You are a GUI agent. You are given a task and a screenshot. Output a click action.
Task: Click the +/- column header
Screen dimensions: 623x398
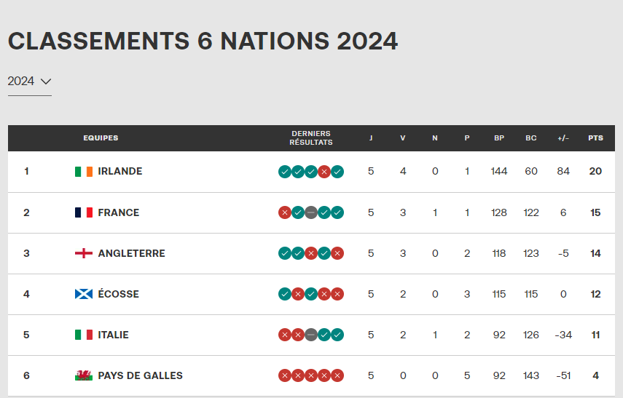(563, 138)
